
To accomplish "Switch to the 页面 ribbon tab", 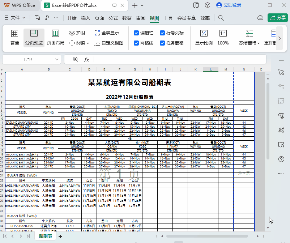I will tap(99, 18).
